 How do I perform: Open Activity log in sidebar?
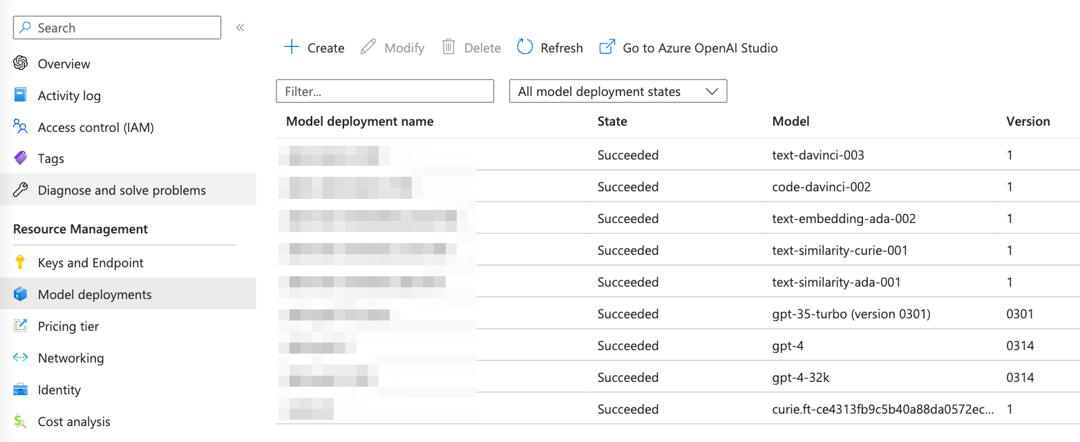[69, 95]
